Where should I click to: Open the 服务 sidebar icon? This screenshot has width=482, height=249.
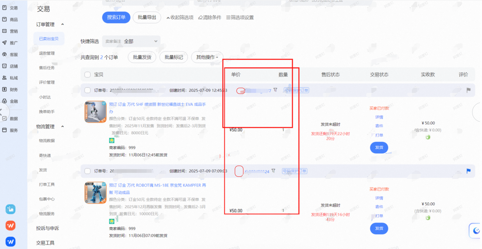click(5, 130)
